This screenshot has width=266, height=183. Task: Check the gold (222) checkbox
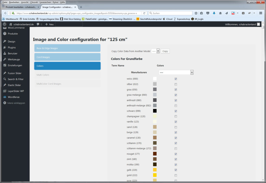pyautogui.click(x=176, y=175)
